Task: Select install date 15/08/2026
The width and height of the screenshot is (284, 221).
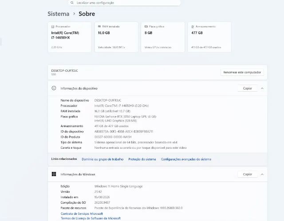Action: (102, 197)
